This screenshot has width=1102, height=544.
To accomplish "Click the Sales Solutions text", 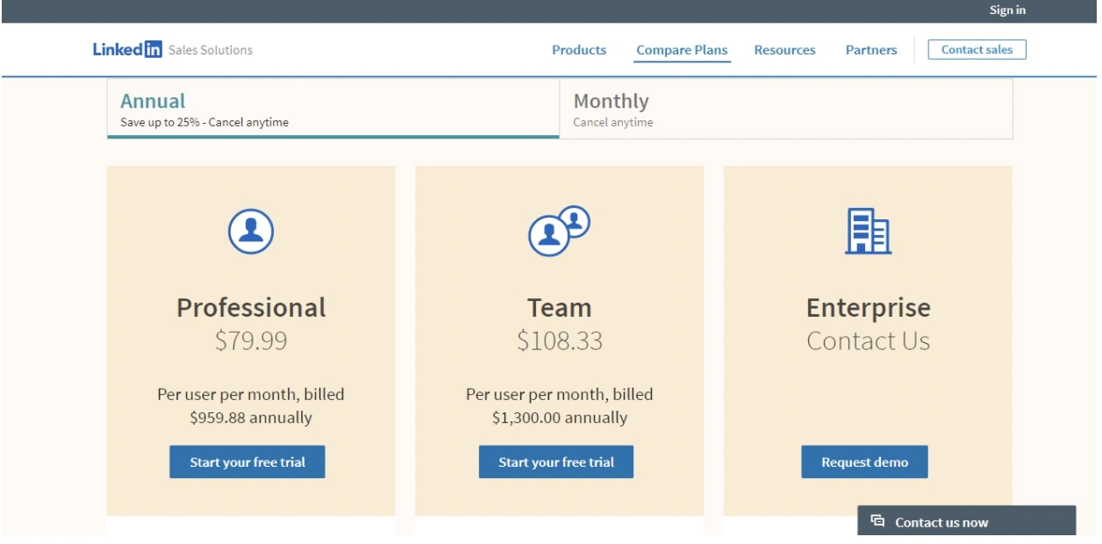I will (x=211, y=50).
